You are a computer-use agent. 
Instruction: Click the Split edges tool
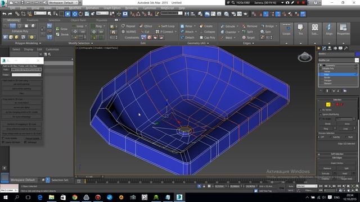[x=247, y=32]
